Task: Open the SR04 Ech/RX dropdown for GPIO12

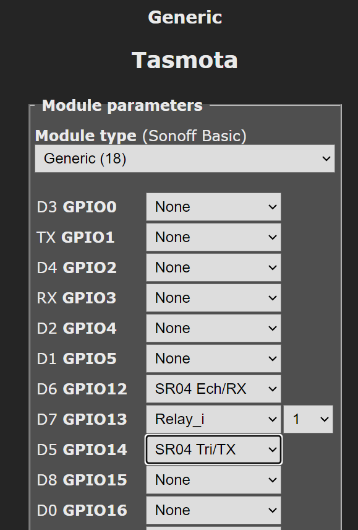Action: [213, 389]
